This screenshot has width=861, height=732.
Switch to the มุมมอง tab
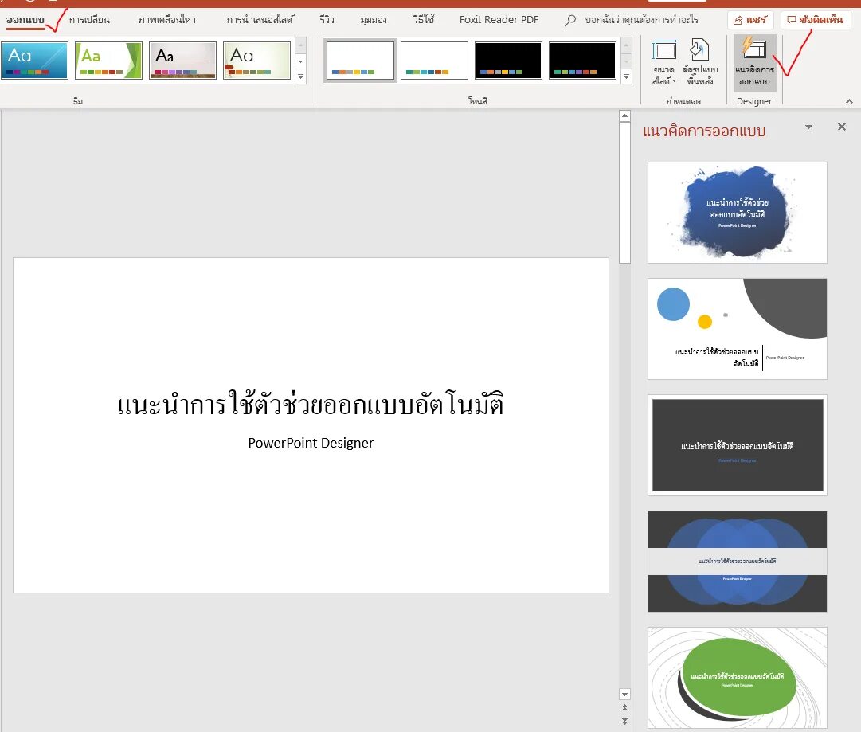[x=374, y=20]
